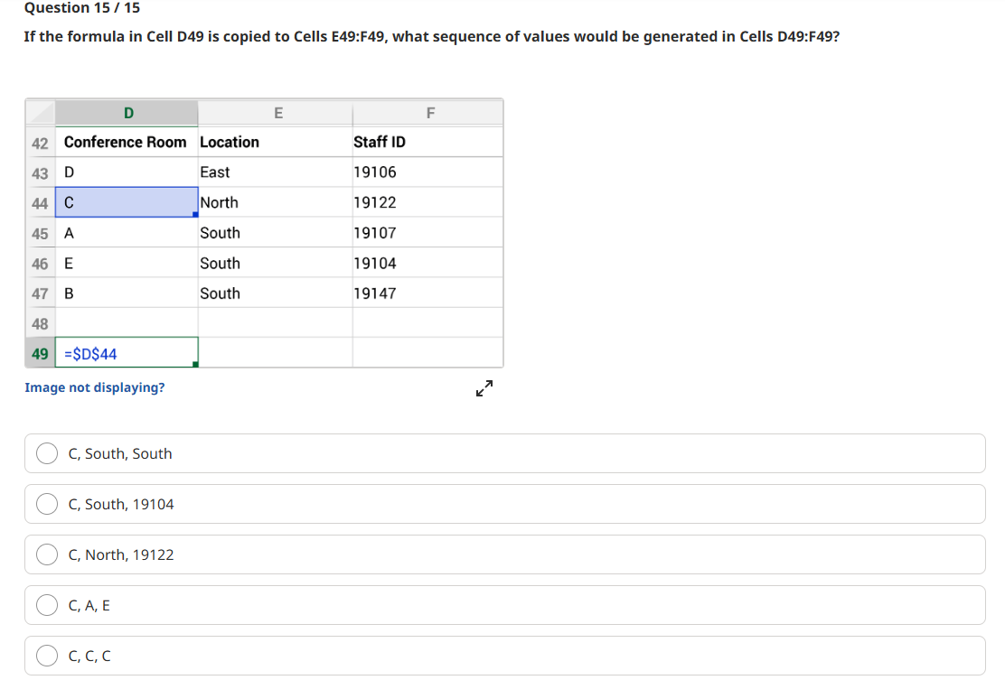Click the Question 15 / 15 heading
The height and width of the screenshot is (680, 1005).
point(80,8)
